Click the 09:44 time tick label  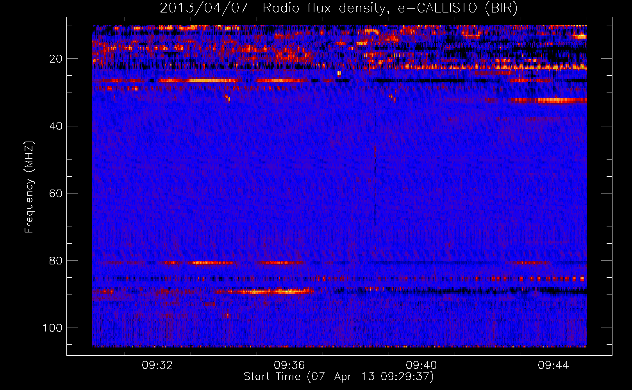pyautogui.click(x=553, y=365)
